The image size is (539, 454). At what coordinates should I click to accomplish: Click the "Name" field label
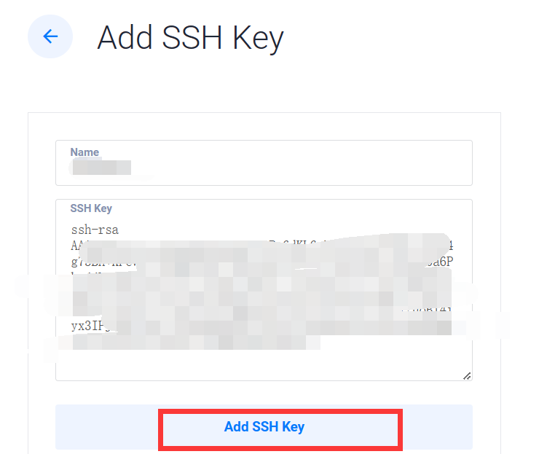[84, 152]
